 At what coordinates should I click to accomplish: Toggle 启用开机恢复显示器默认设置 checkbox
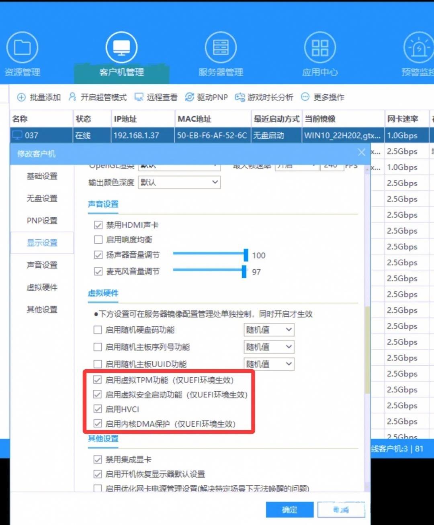click(x=97, y=474)
